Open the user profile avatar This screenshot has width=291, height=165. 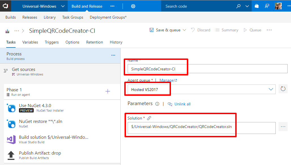[x=278, y=6]
